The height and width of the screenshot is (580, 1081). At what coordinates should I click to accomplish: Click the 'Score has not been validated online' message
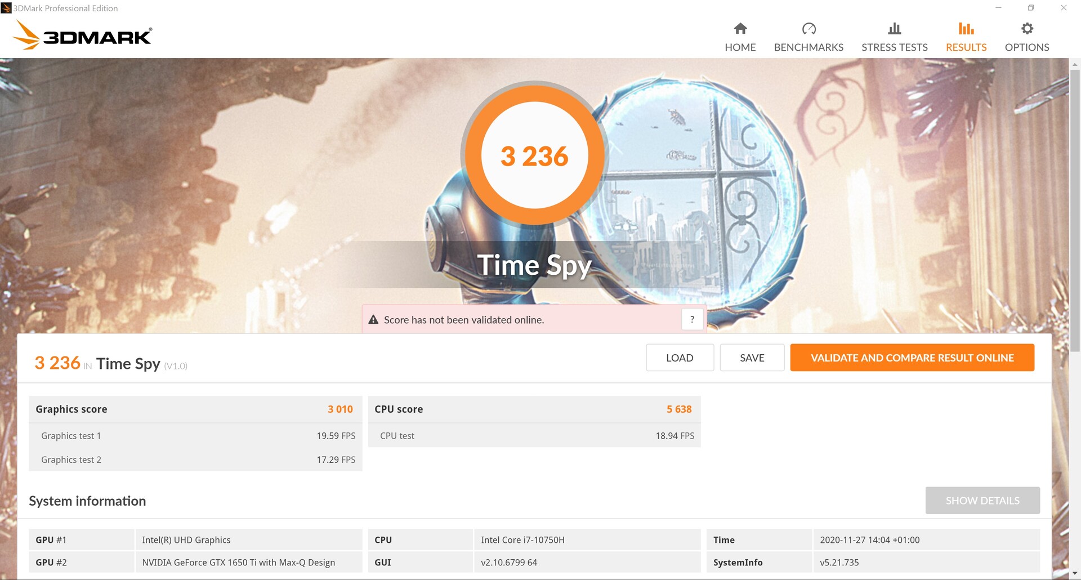[x=464, y=320]
